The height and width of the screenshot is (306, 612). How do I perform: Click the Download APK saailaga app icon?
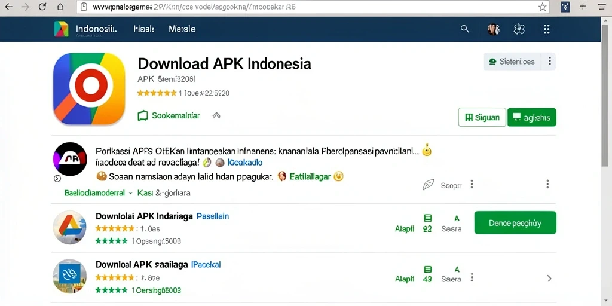[69, 276]
